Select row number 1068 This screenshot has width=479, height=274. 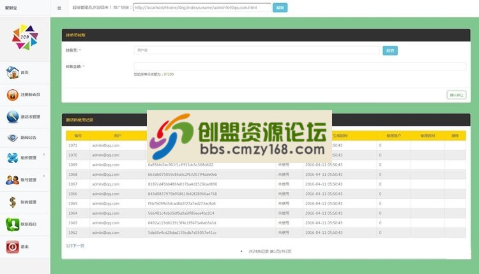73,175
